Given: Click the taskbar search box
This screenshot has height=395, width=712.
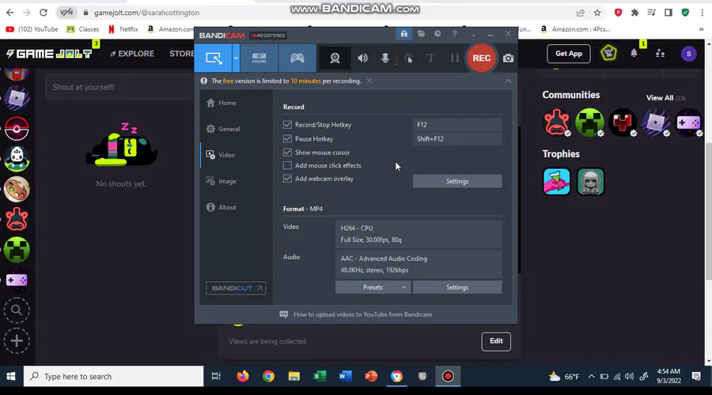Looking at the screenshot, I should (x=113, y=376).
